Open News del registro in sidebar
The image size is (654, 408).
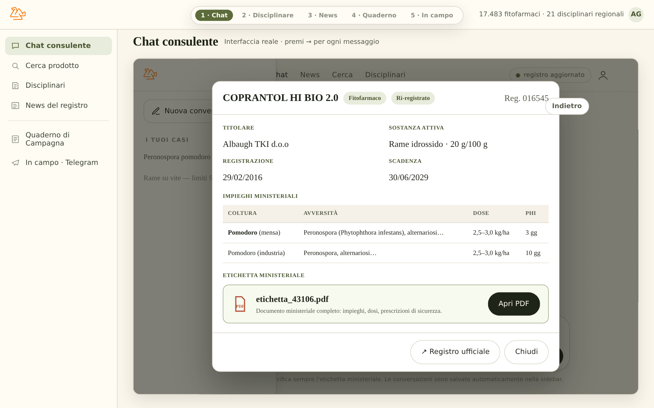(58, 105)
